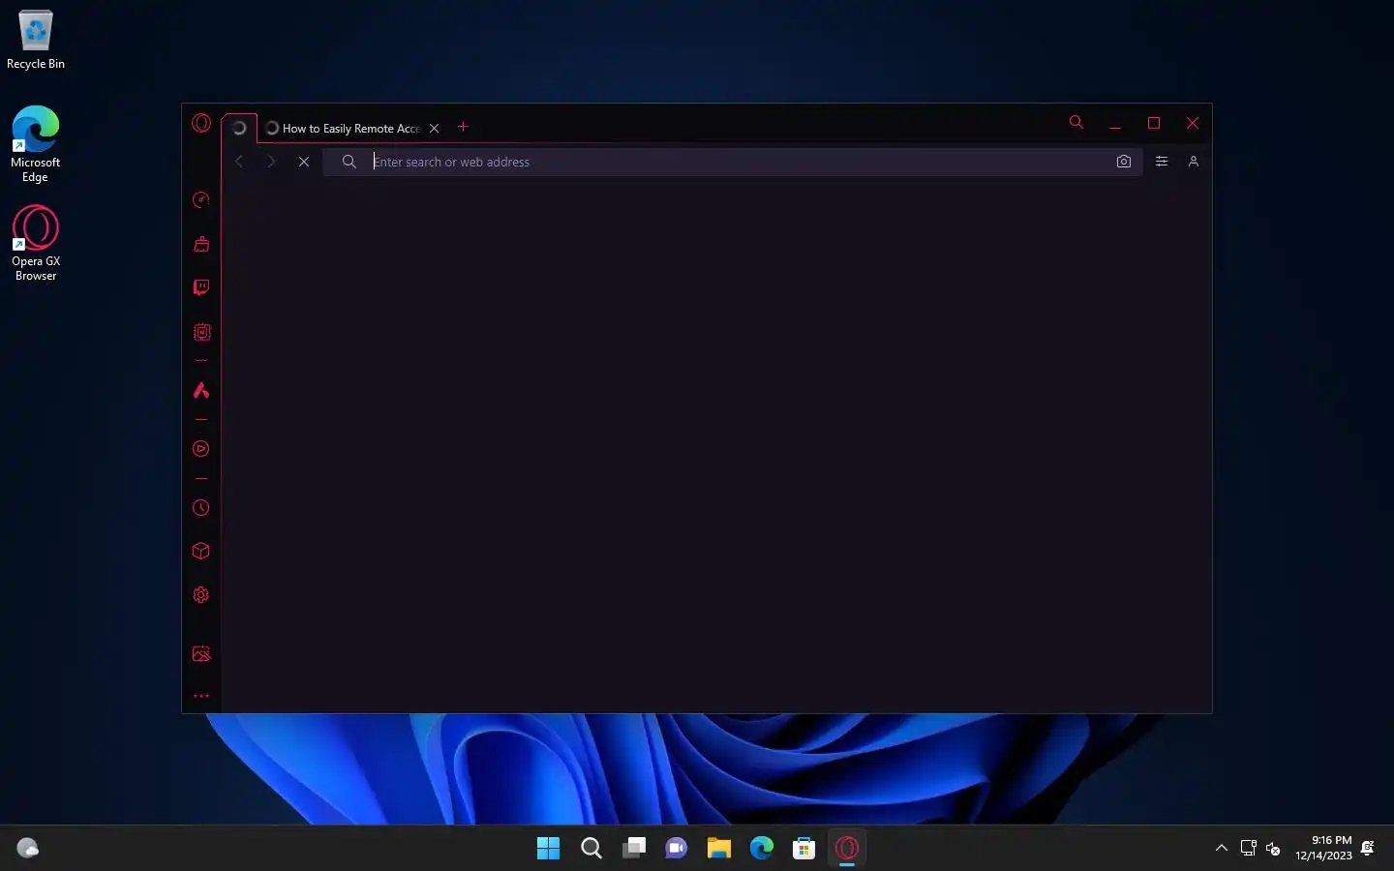
Task: Close the Opera GX window
Action: coord(1193,123)
